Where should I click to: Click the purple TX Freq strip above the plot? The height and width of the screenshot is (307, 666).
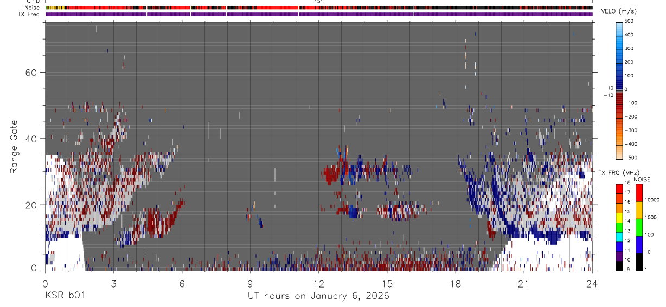coord(318,14)
